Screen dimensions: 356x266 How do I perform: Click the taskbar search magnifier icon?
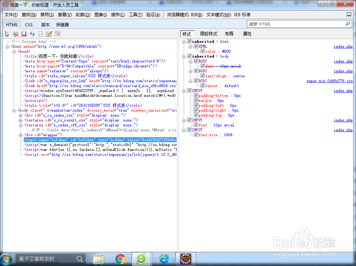click(79, 259)
